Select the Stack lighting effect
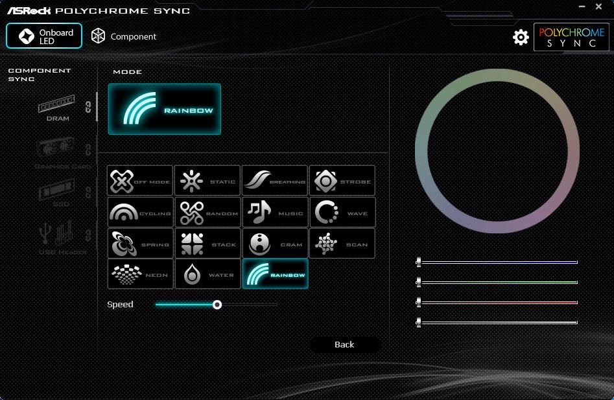 (x=207, y=244)
